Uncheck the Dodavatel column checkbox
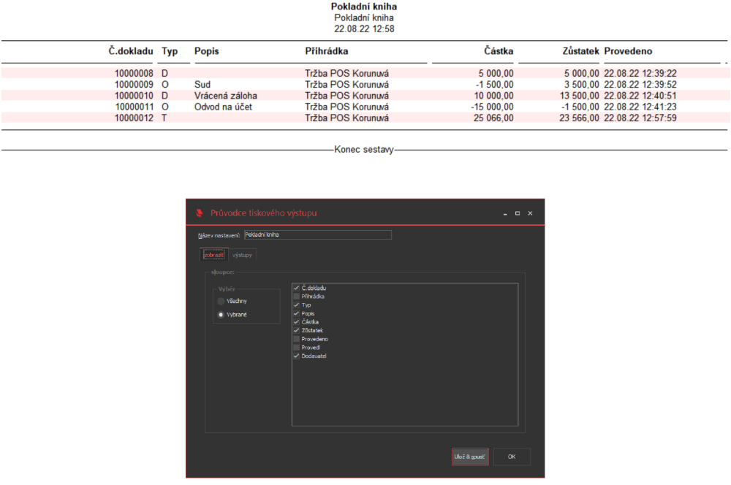 [x=297, y=356]
